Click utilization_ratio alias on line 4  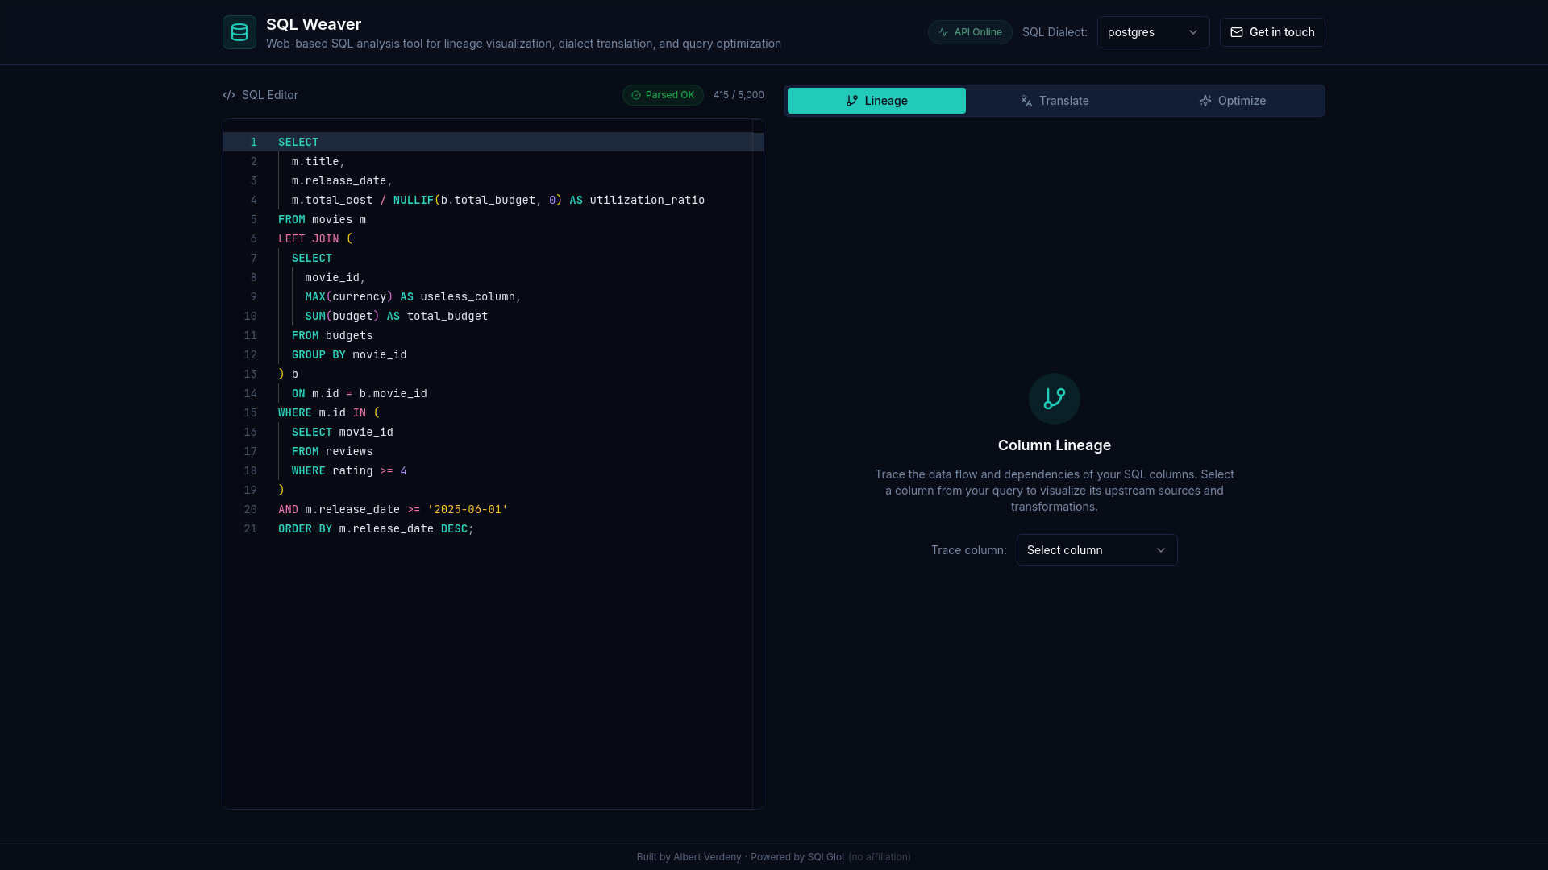pos(647,200)
